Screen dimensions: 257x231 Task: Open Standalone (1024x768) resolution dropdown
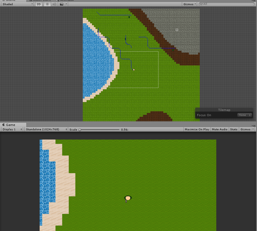pyautogui.click(x=46, y=129)
